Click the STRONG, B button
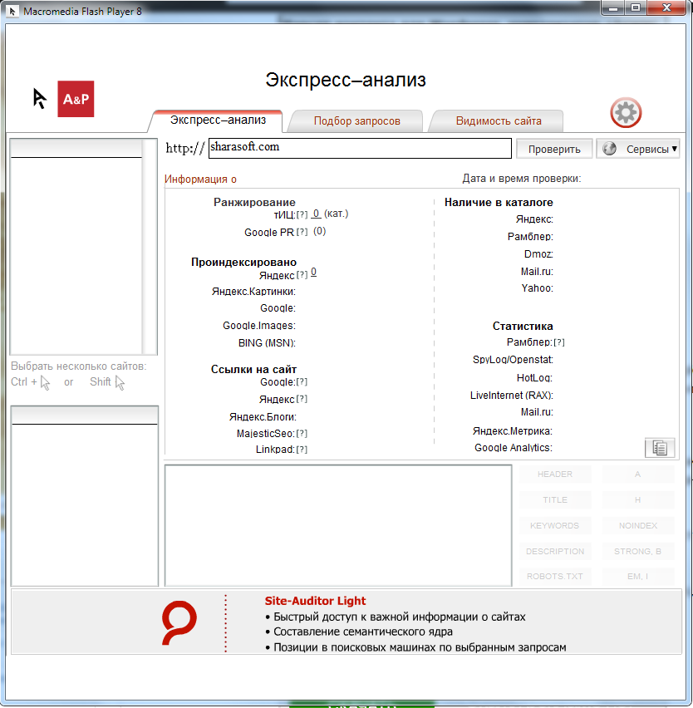 [x=638, y=551]
